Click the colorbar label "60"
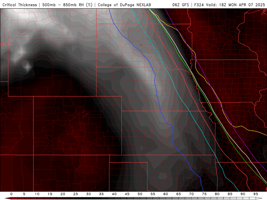The width and height of the screenshot is (267, 200). tap(166, 194)
